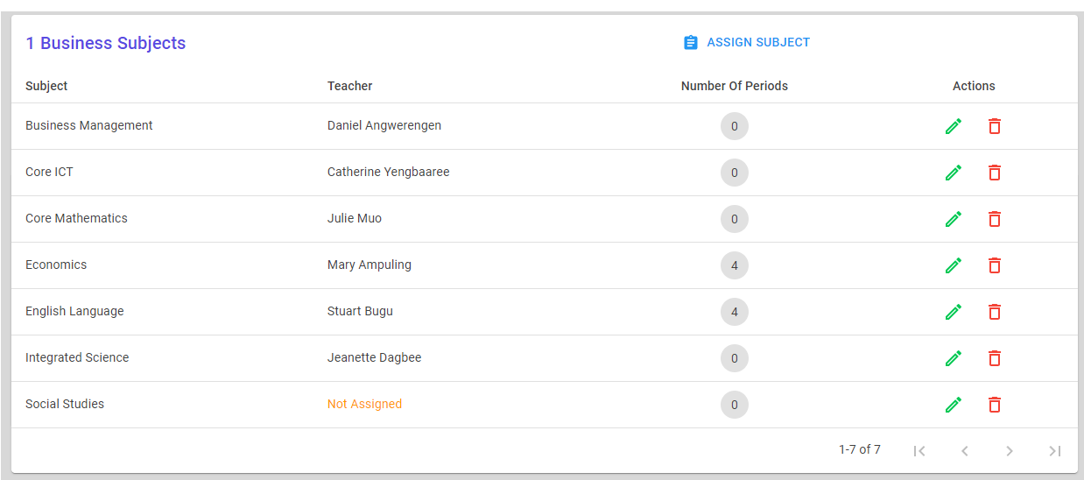The width and height of the screenshot is (1084, 480).
Task: Click the ASSIGN SUBJECT button
Action: tap(747, 42)
